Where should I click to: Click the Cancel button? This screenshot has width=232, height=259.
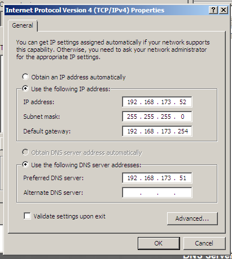pos(204,243)
